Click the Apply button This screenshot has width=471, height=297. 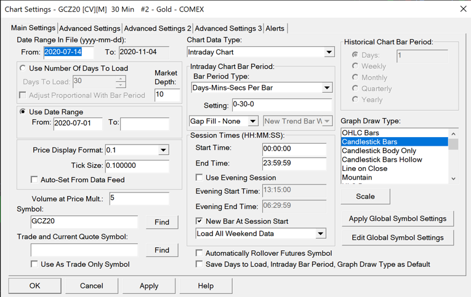click(x=149, y=286)
